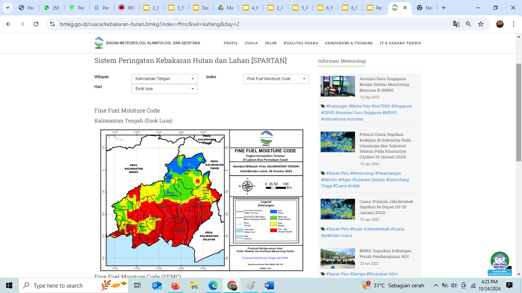Open 'BMKG Tegaskan Dukungan Penuh Pembangunan IKN' article

pyautogui.click(x=386, y=254)
